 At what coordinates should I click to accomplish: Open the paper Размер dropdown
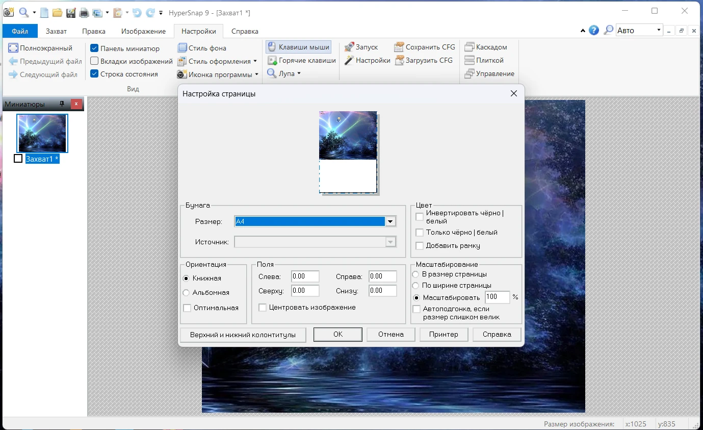click(x=390, y=221)
